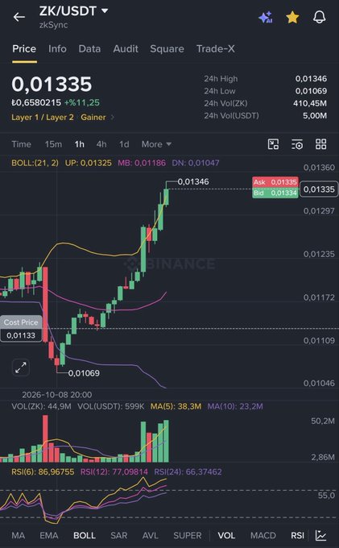This screenshot has width=339, height=548.
Task: Click the RSI(6): 86,96755 label
Action: (43, 471)
